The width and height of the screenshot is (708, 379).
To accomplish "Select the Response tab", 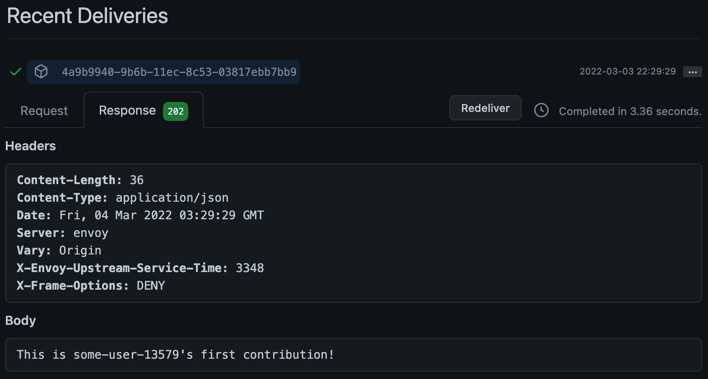I will pos(127,111).
